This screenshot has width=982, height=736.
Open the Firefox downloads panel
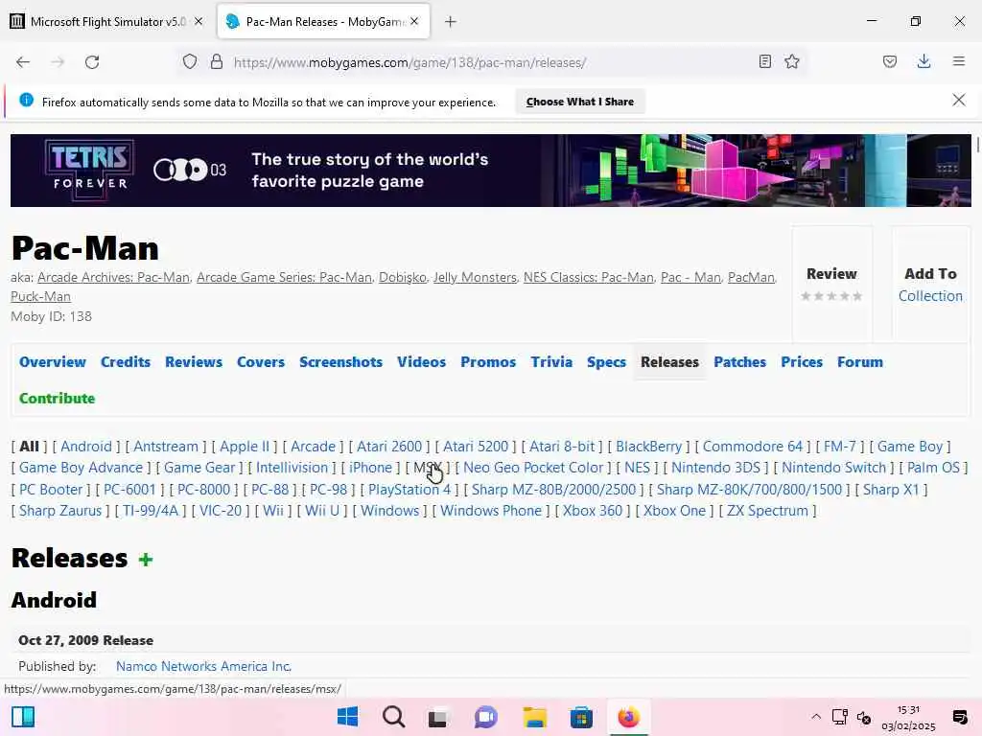[924, 61]
